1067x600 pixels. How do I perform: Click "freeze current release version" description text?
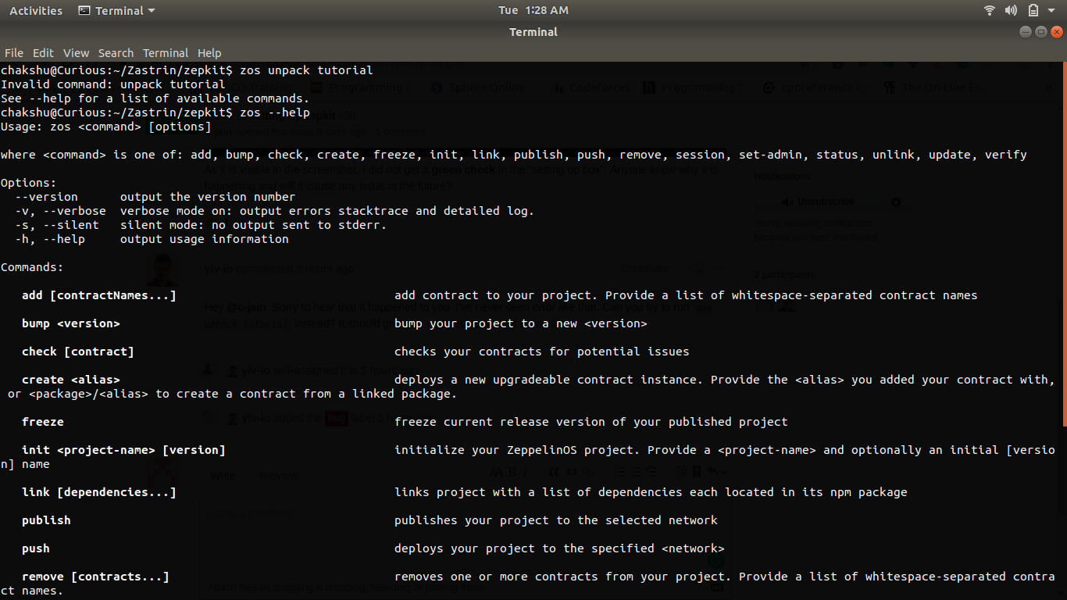pos(591,422)
